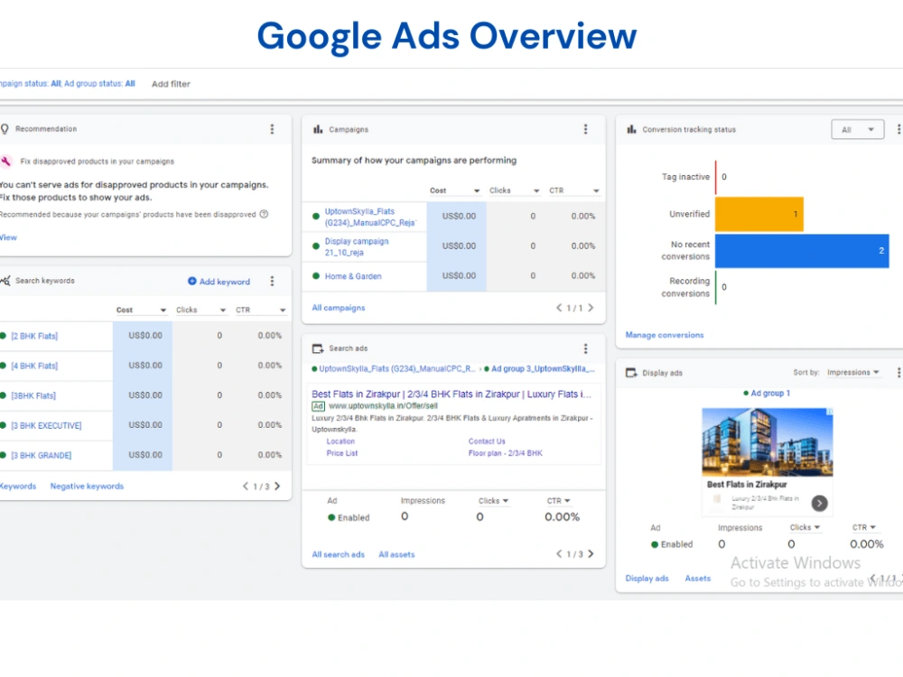
Task: Open Search keywords card three-dot menu
Action: [x=273, y=281]
